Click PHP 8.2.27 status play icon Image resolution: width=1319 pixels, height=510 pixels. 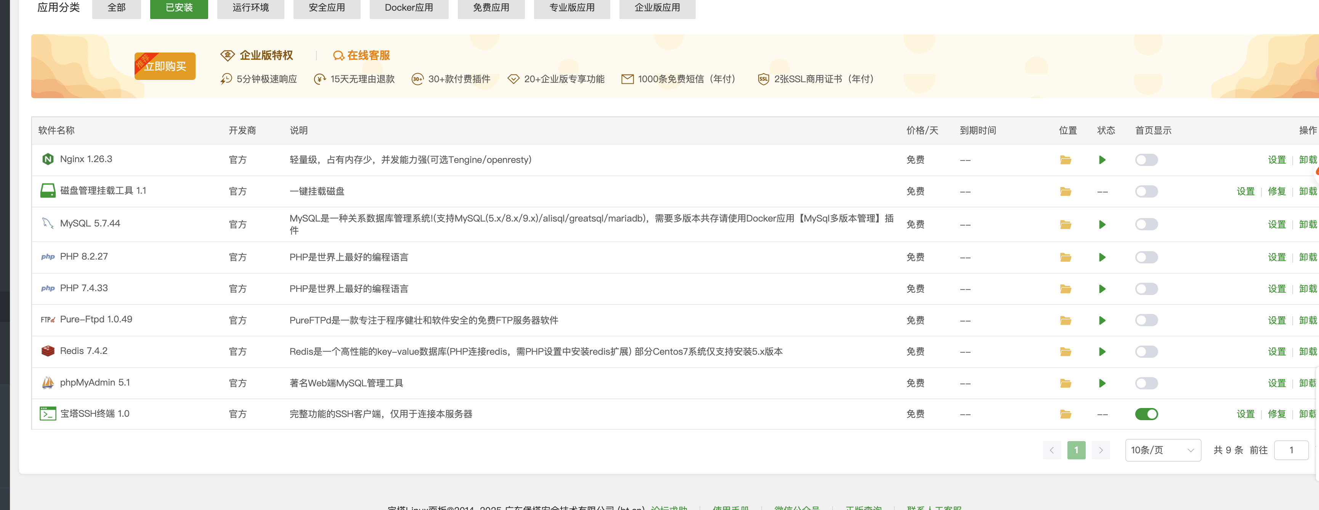[x=1102, y=257]
